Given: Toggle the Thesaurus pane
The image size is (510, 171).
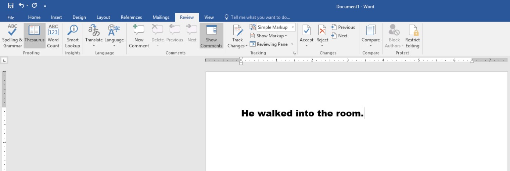Looking at the screenshot, I should (35, 36).
